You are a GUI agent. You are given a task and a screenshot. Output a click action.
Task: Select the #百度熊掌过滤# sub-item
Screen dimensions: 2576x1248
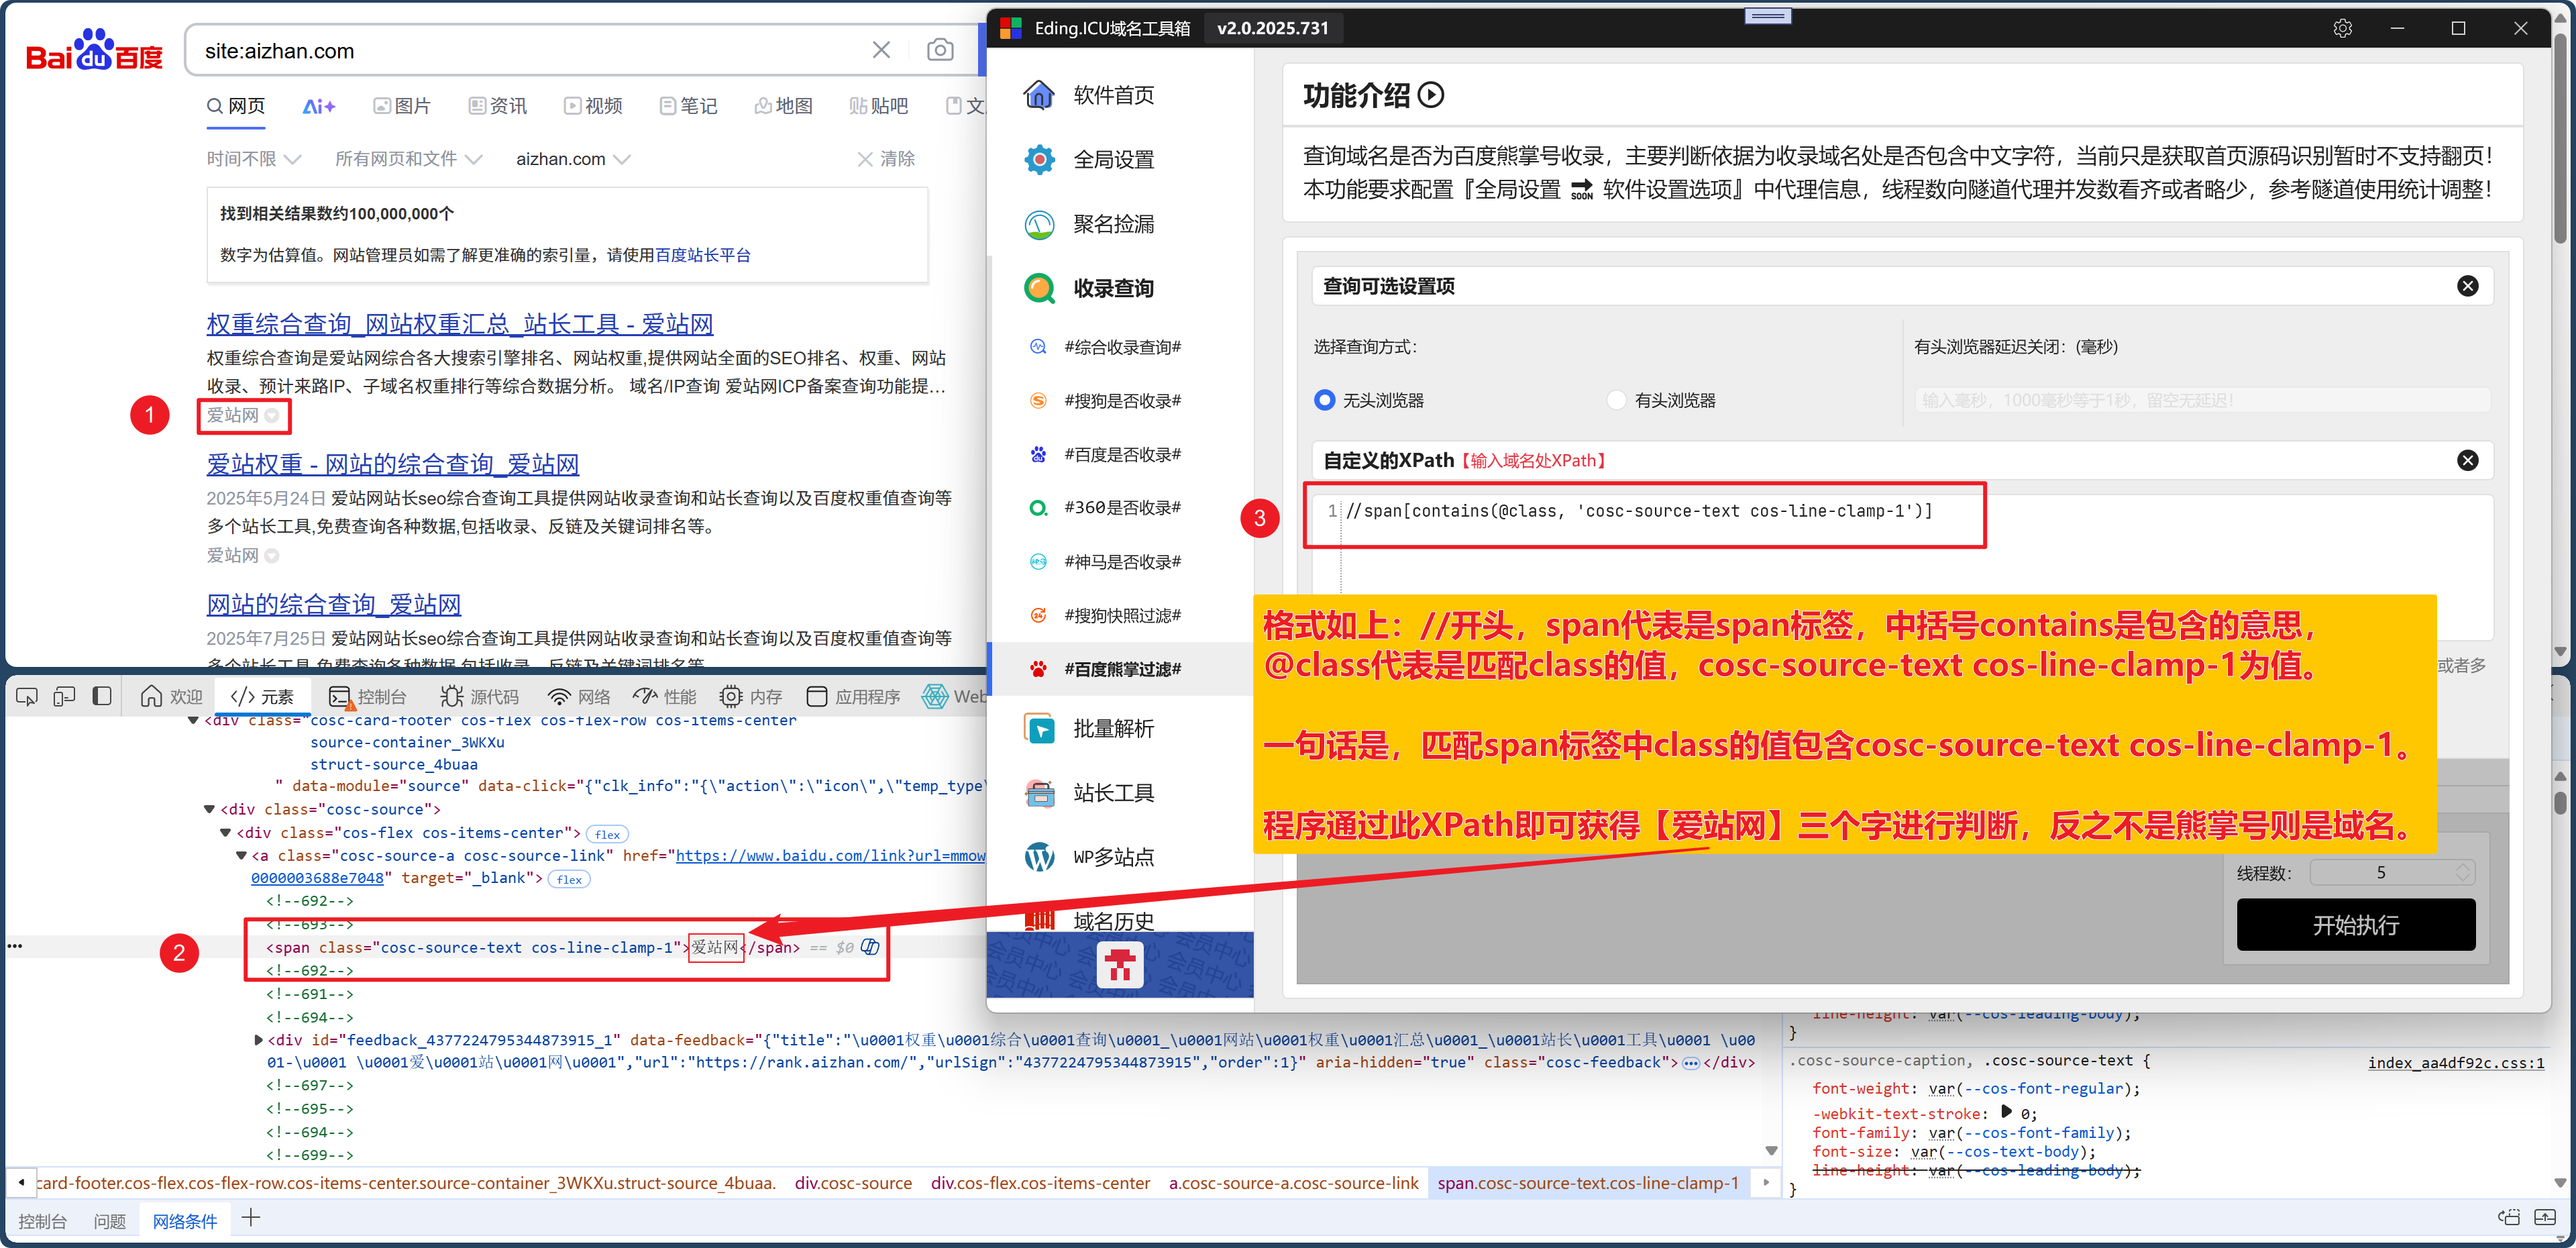pos(1121,669)
